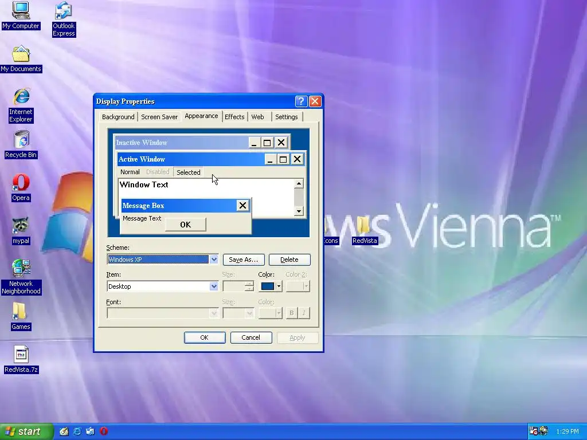Open the Web tab
The height and width of the screenshot is (440, 587).
coord(257,117)
